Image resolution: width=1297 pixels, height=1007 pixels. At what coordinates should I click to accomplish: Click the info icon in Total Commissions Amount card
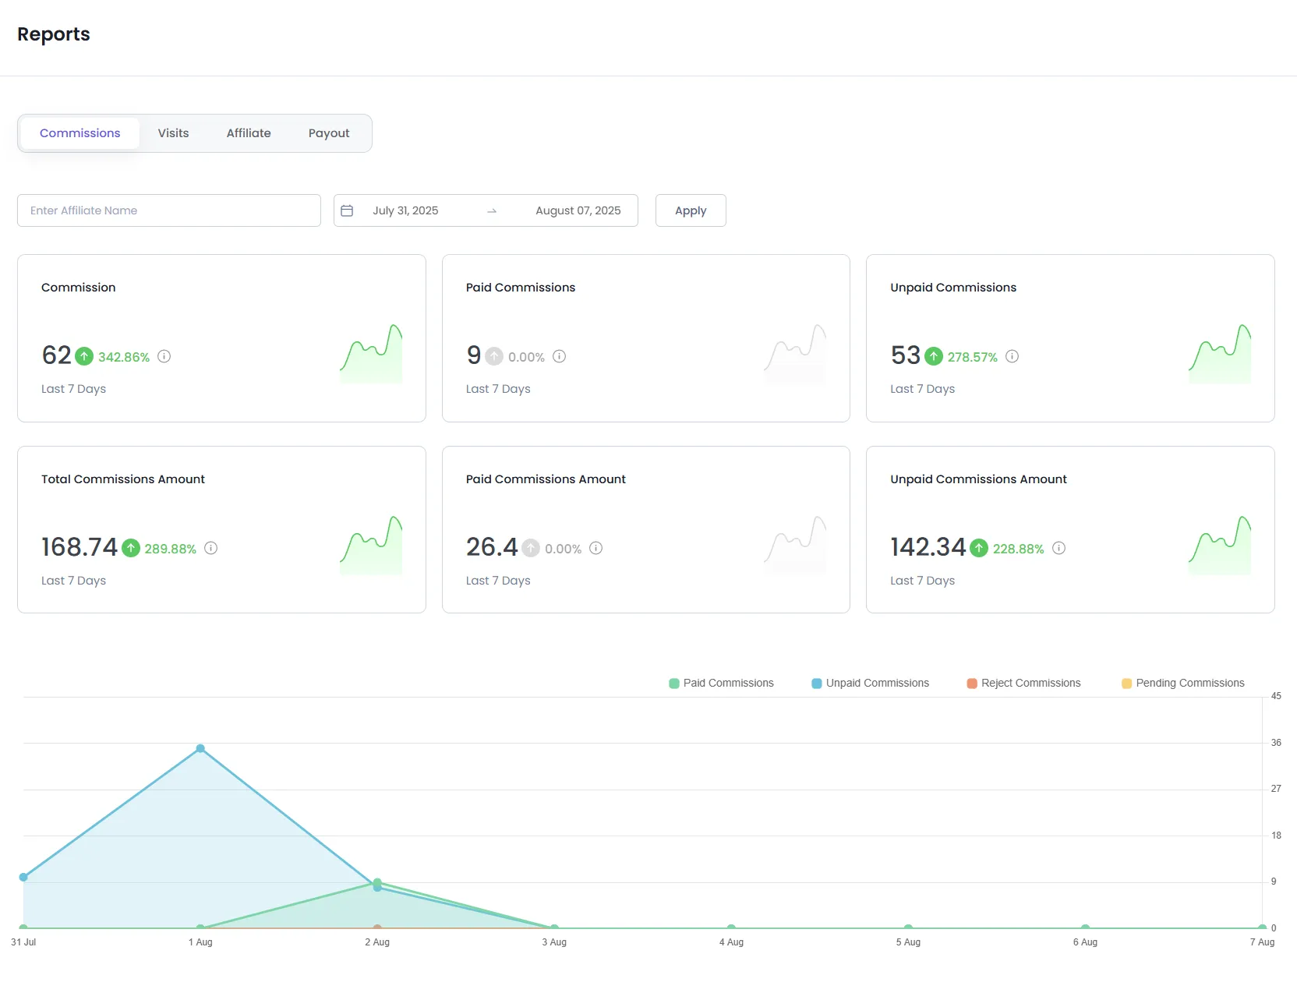click(210, 548)
